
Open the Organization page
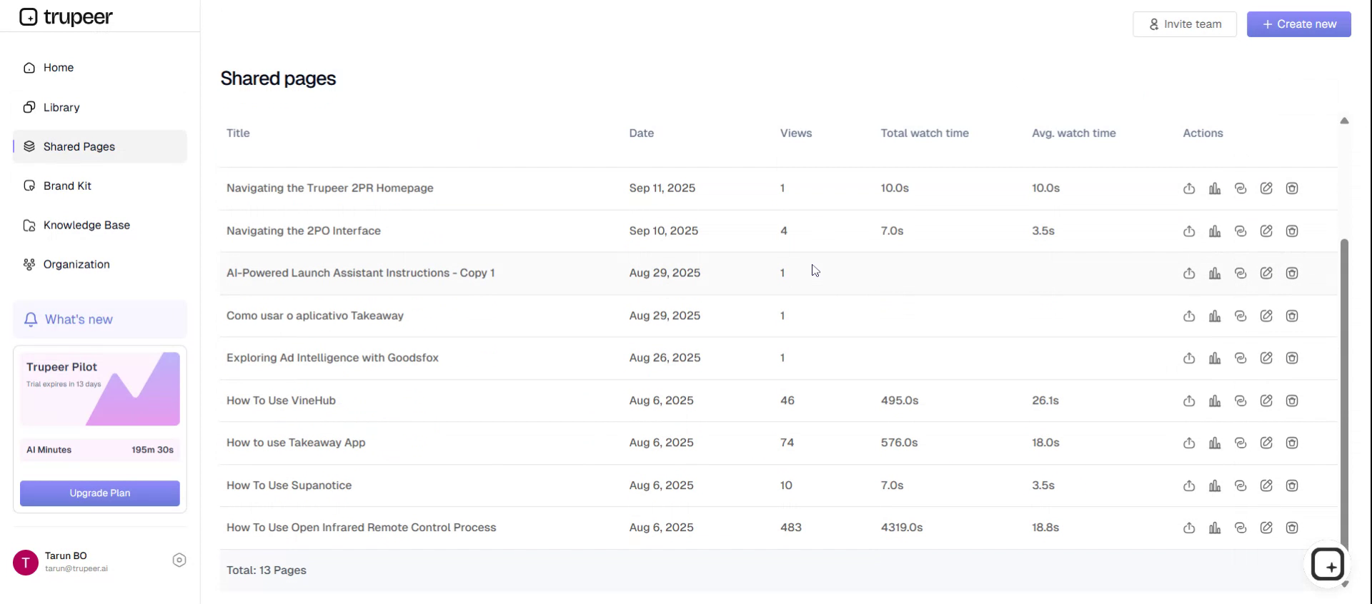[100, 264]
